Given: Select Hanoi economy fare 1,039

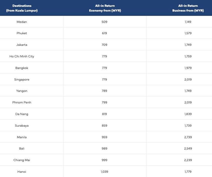Looking at the screenshot, I should tap(104, 171).
